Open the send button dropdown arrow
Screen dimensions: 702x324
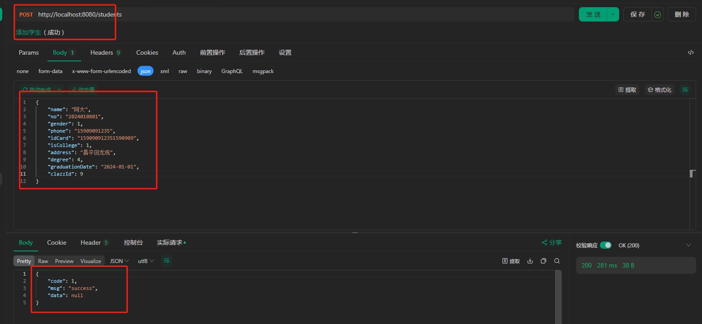(x=613, y=14)
